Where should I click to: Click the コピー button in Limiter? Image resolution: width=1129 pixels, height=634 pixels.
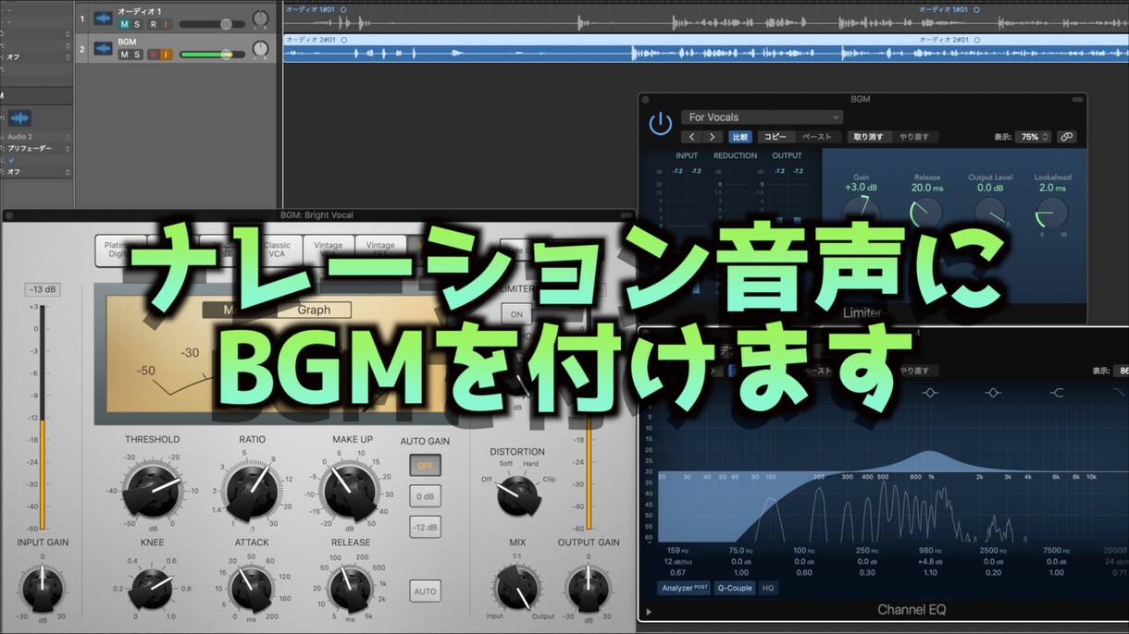(x=775, y=137)
